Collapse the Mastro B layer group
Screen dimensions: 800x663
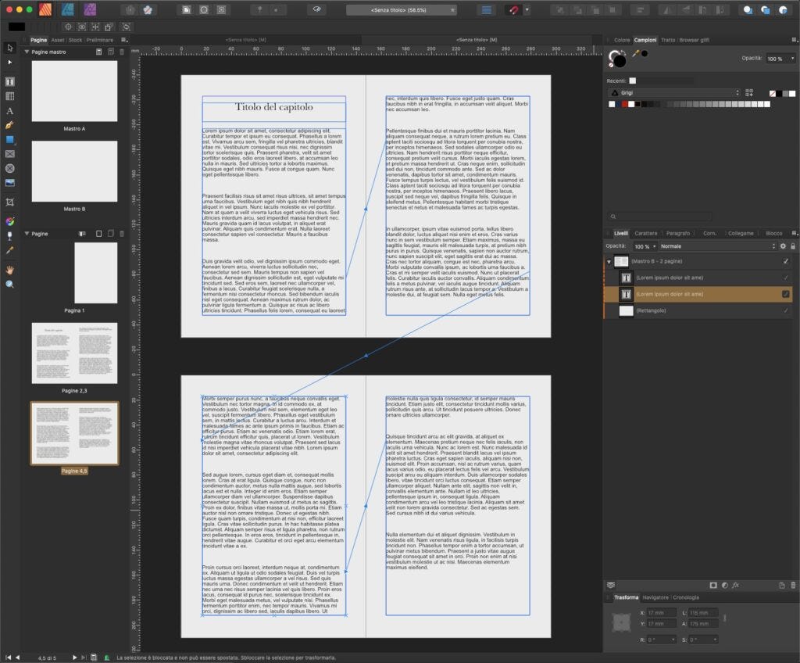[609, 261]
